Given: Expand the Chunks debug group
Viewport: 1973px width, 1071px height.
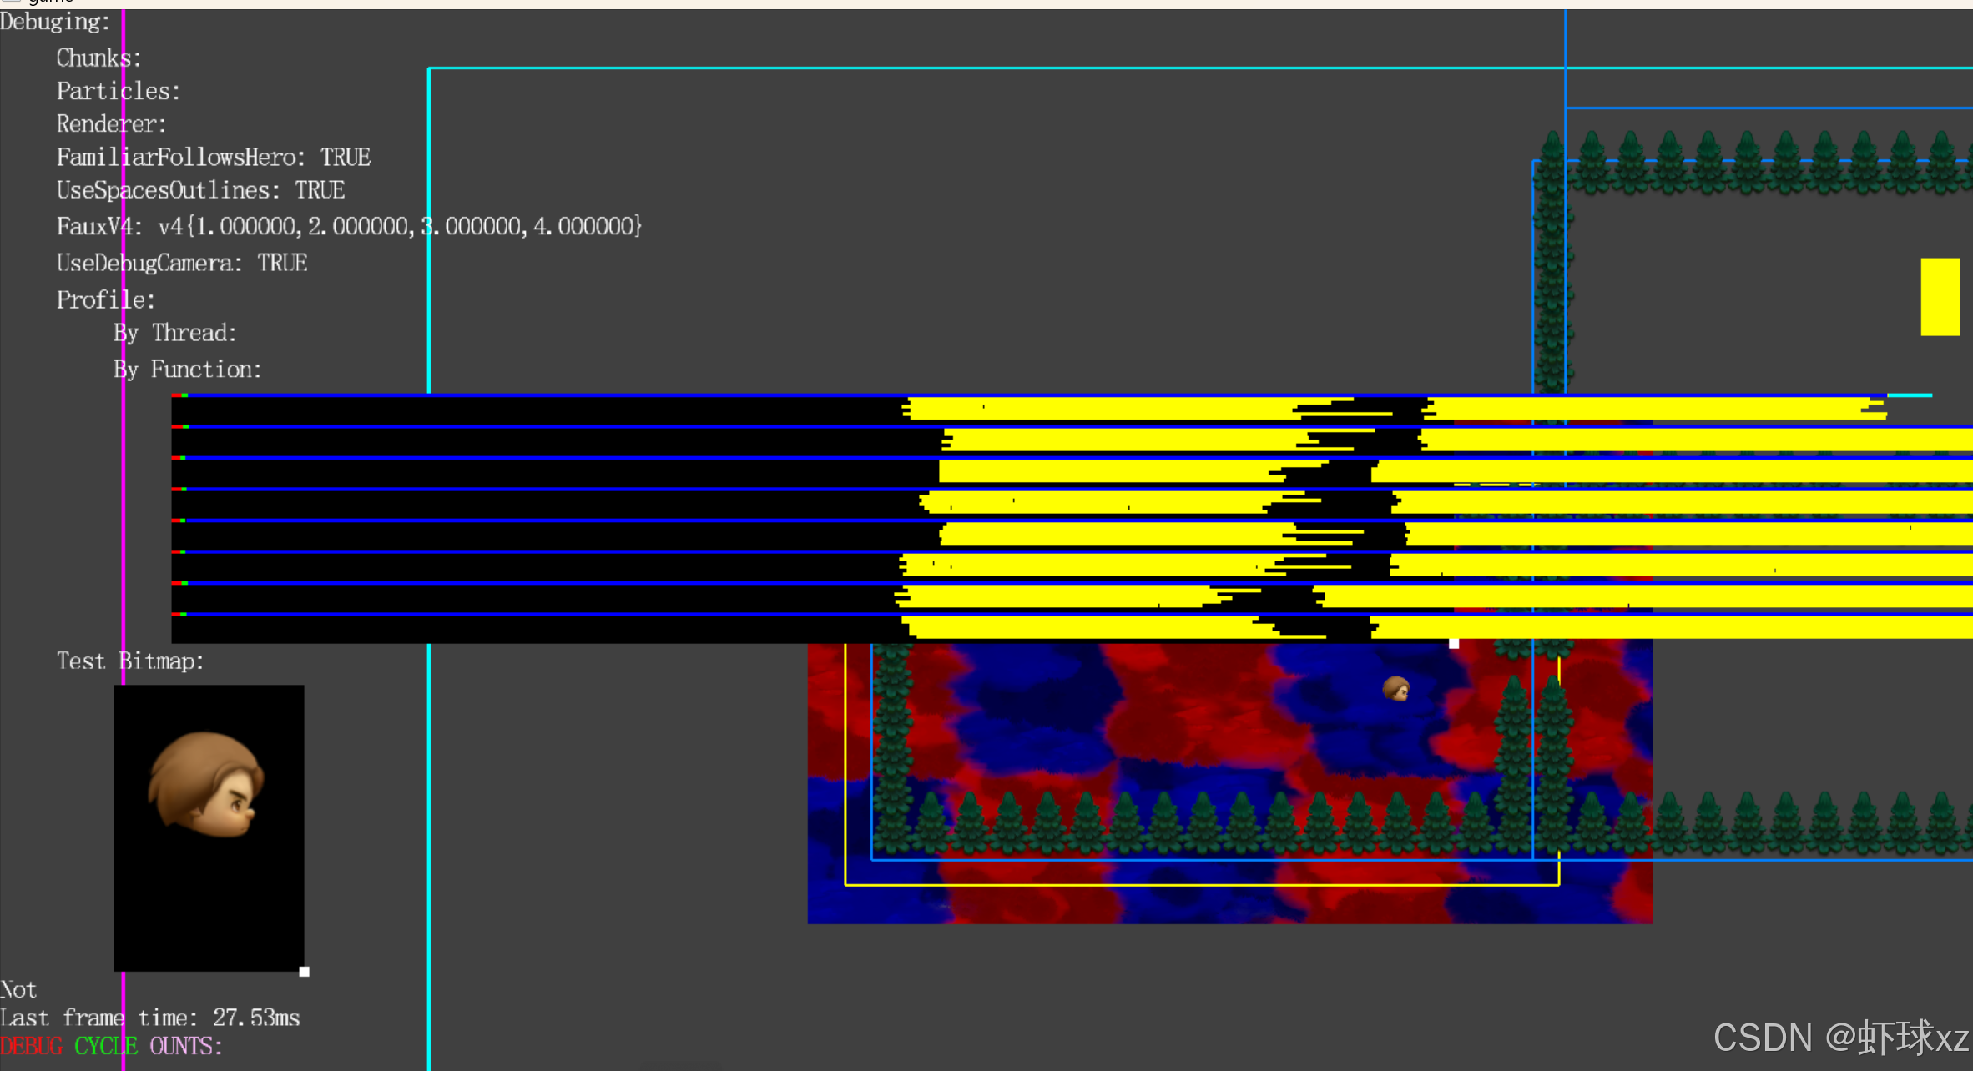Looking at the screenshot, I should (x=98, y=58).
